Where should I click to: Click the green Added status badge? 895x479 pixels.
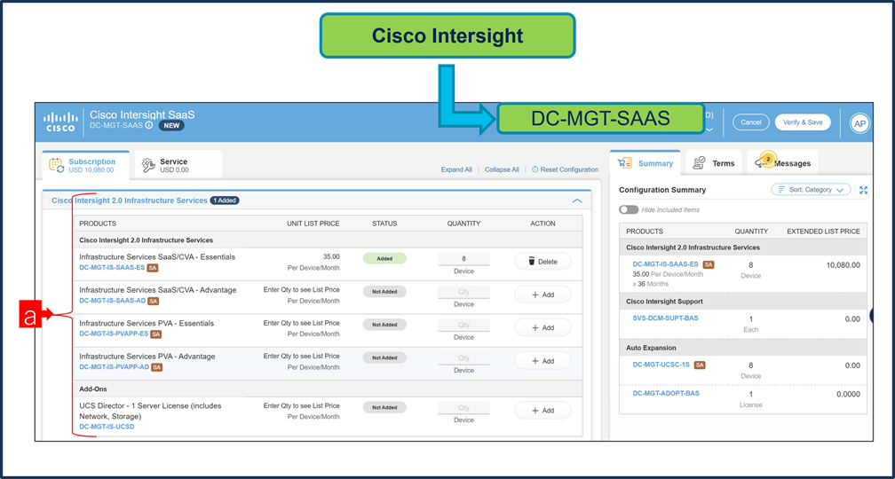(x=384, y=258)
